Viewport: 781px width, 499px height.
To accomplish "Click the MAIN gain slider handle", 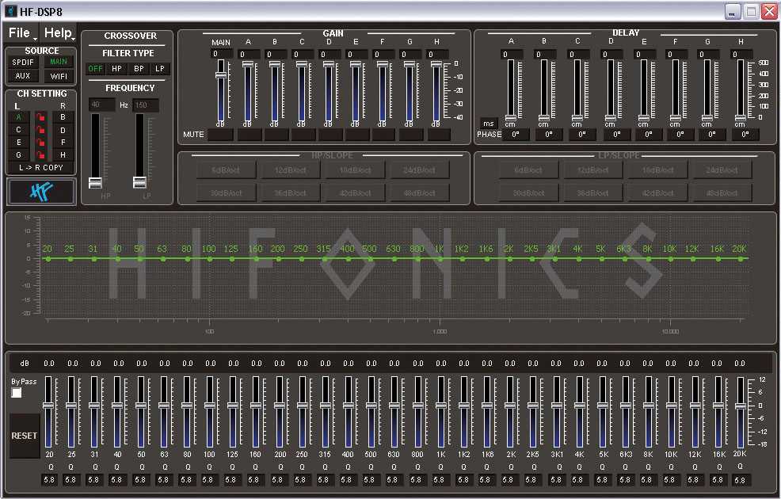I will click(x=221, y=74).
